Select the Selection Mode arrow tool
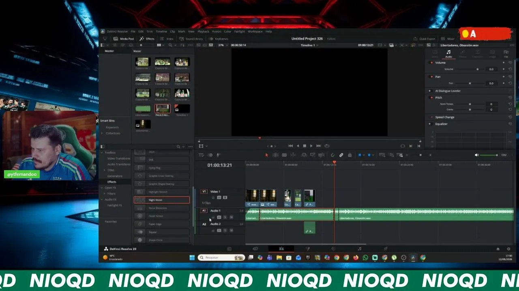 266,155
